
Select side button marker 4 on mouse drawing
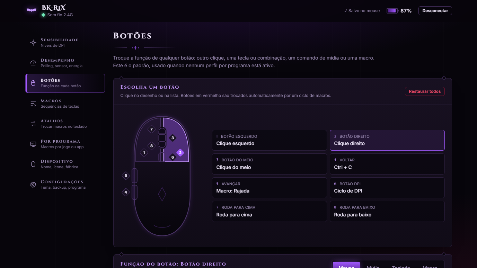(126, 192)
